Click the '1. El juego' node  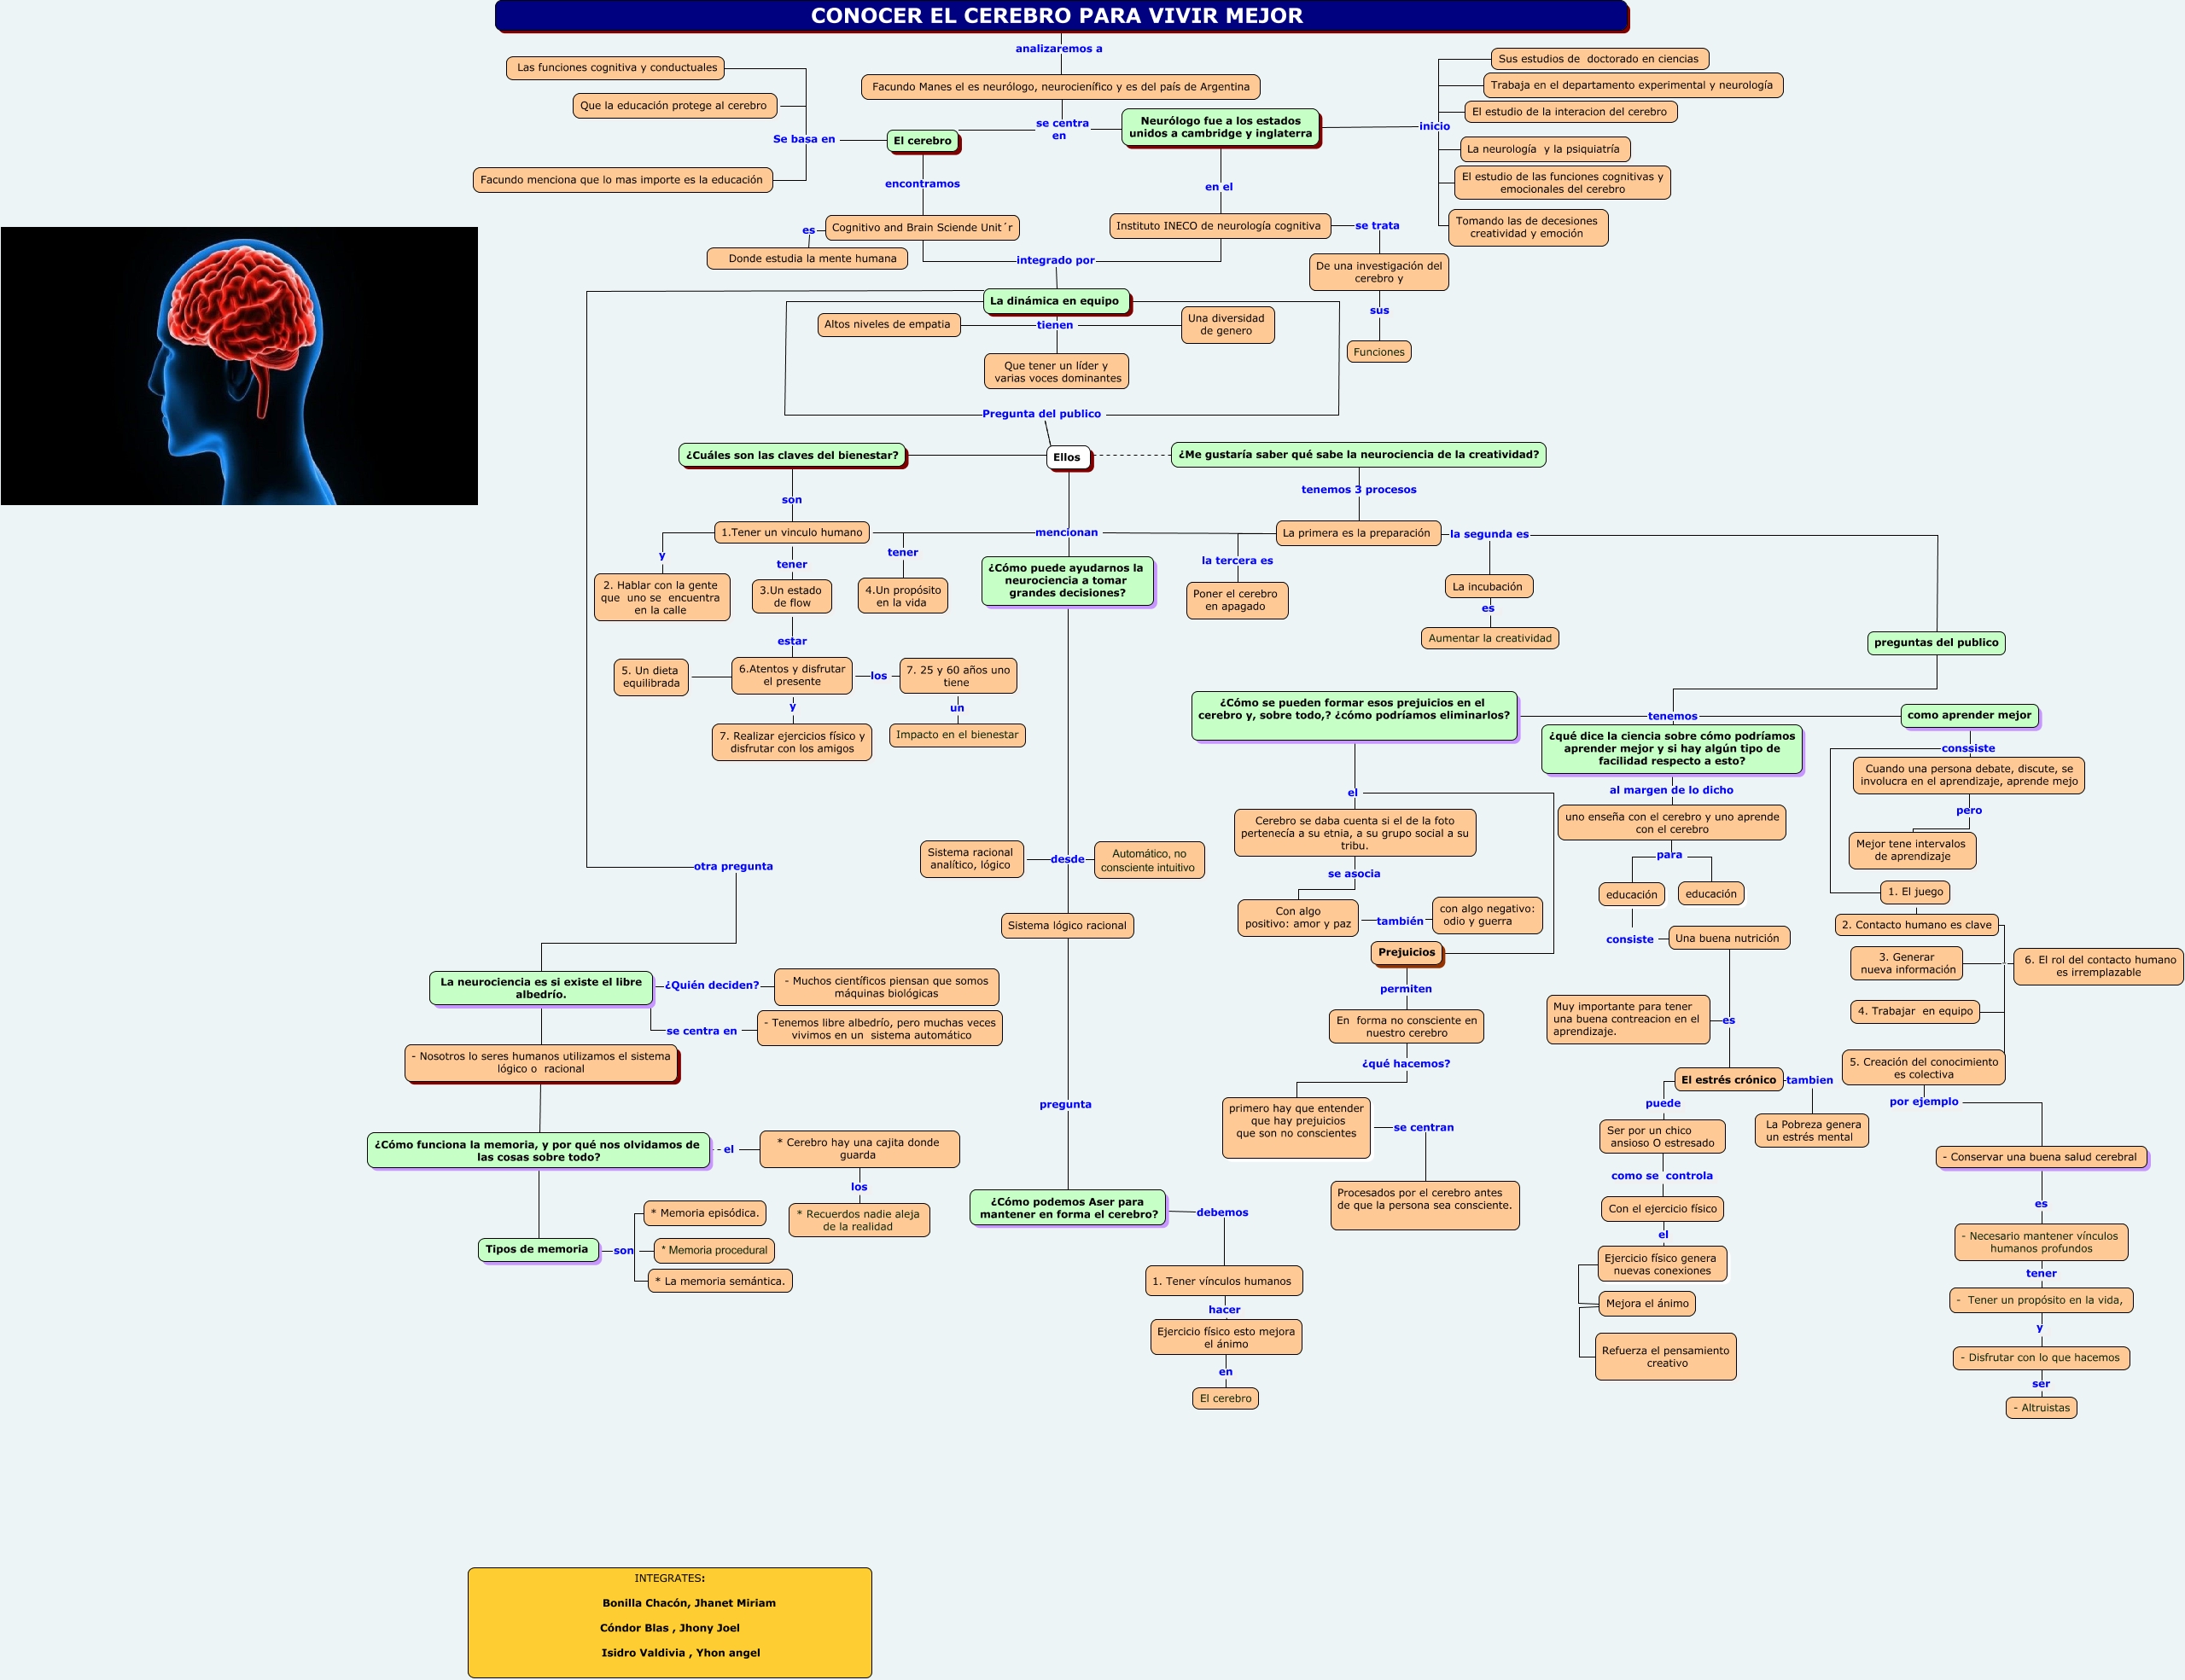pos(1915,892)
